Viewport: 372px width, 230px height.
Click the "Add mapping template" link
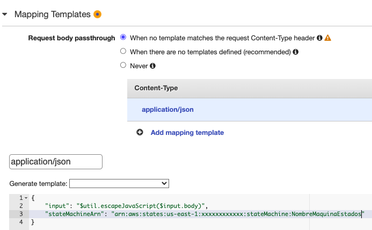[x=187, y=132]
